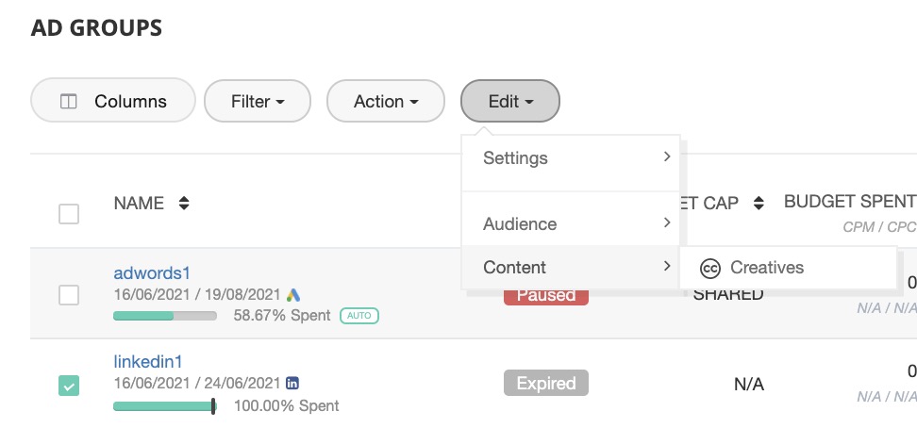Click the LinkedIn icon beside linkedin1 dates

tap(292, 383)
